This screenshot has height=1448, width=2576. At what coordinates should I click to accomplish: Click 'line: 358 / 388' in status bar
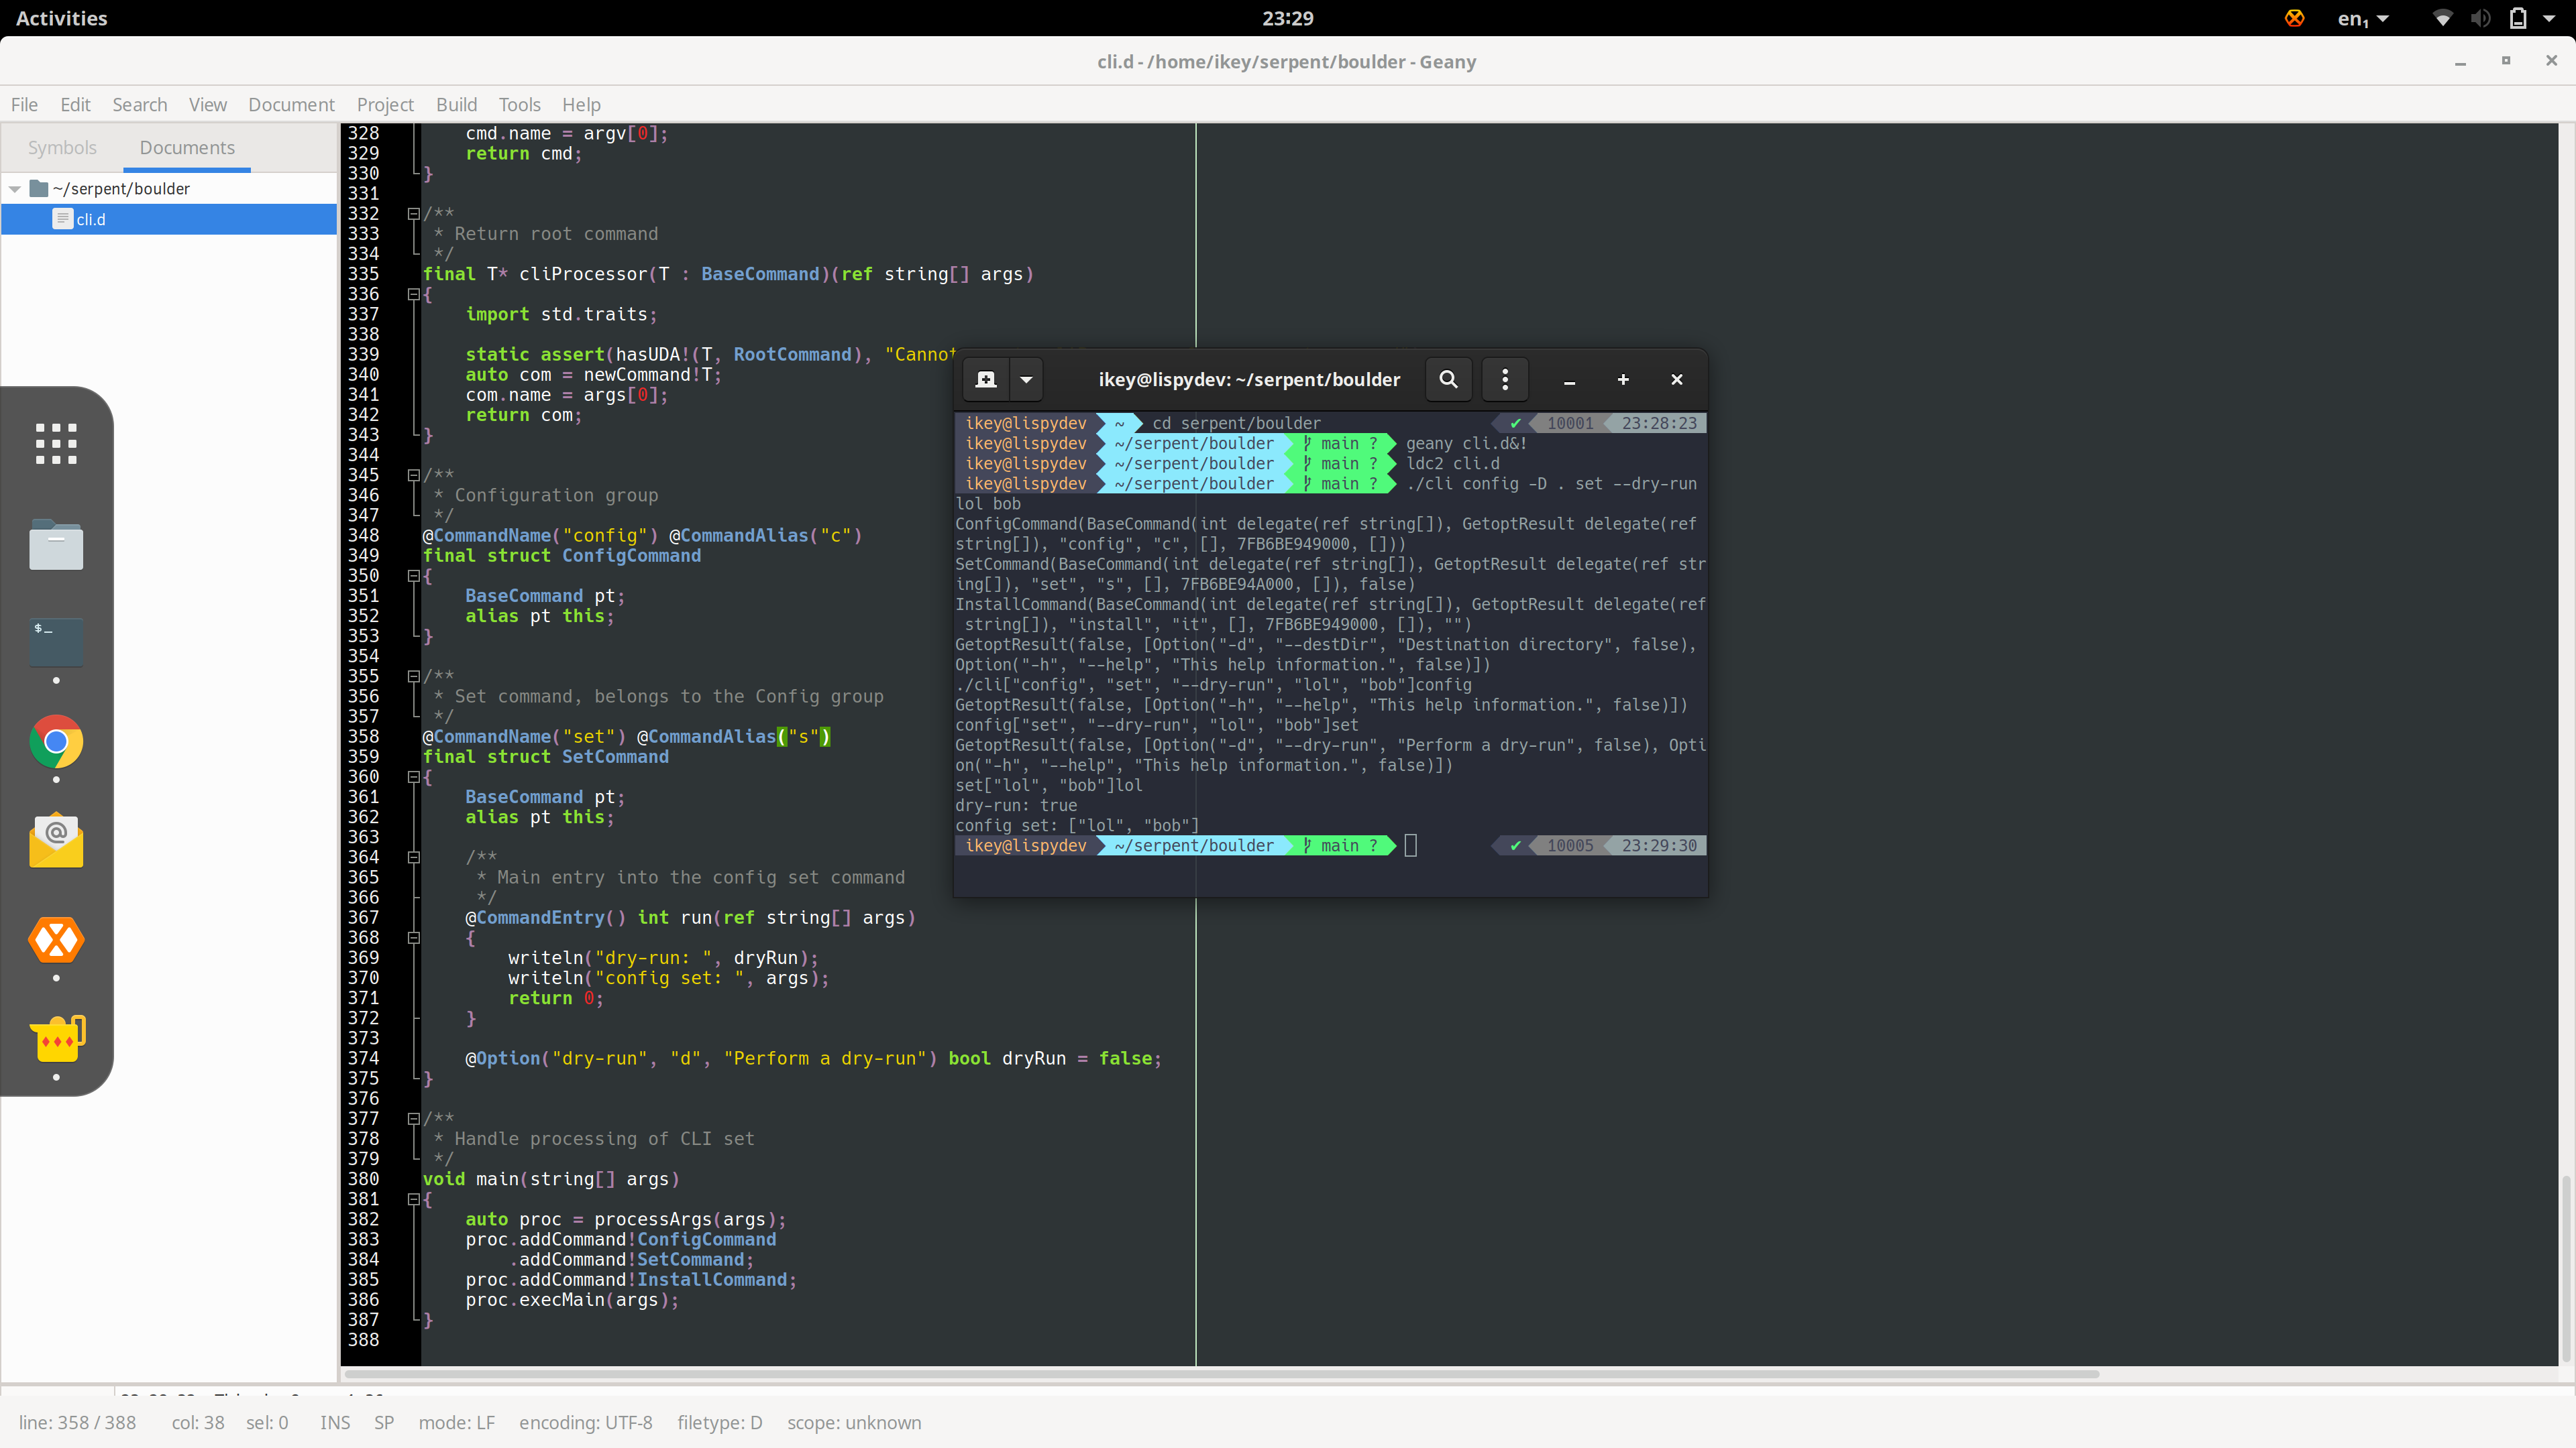(x=77, y=1423)
